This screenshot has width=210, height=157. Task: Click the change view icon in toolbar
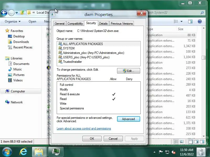pyautogui.click(x=176, y=21)
